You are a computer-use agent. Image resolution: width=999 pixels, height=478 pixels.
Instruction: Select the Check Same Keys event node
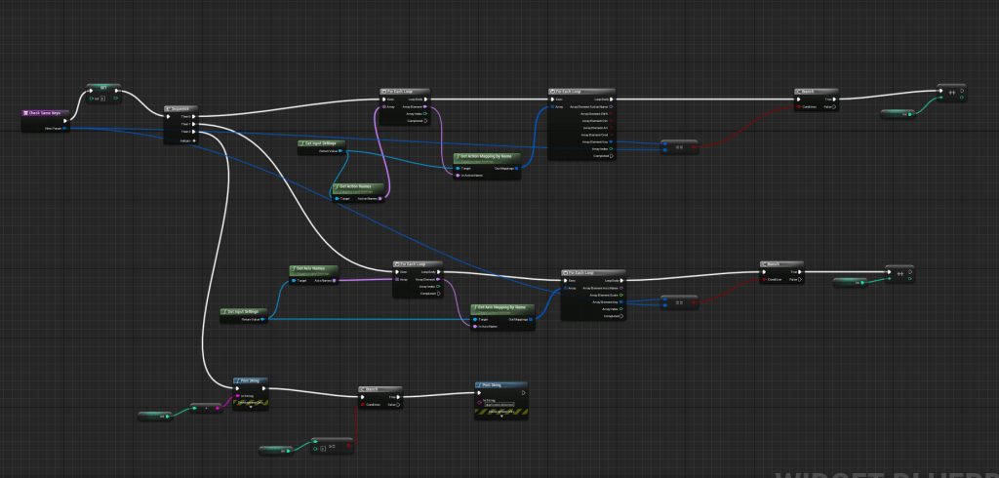45,113
